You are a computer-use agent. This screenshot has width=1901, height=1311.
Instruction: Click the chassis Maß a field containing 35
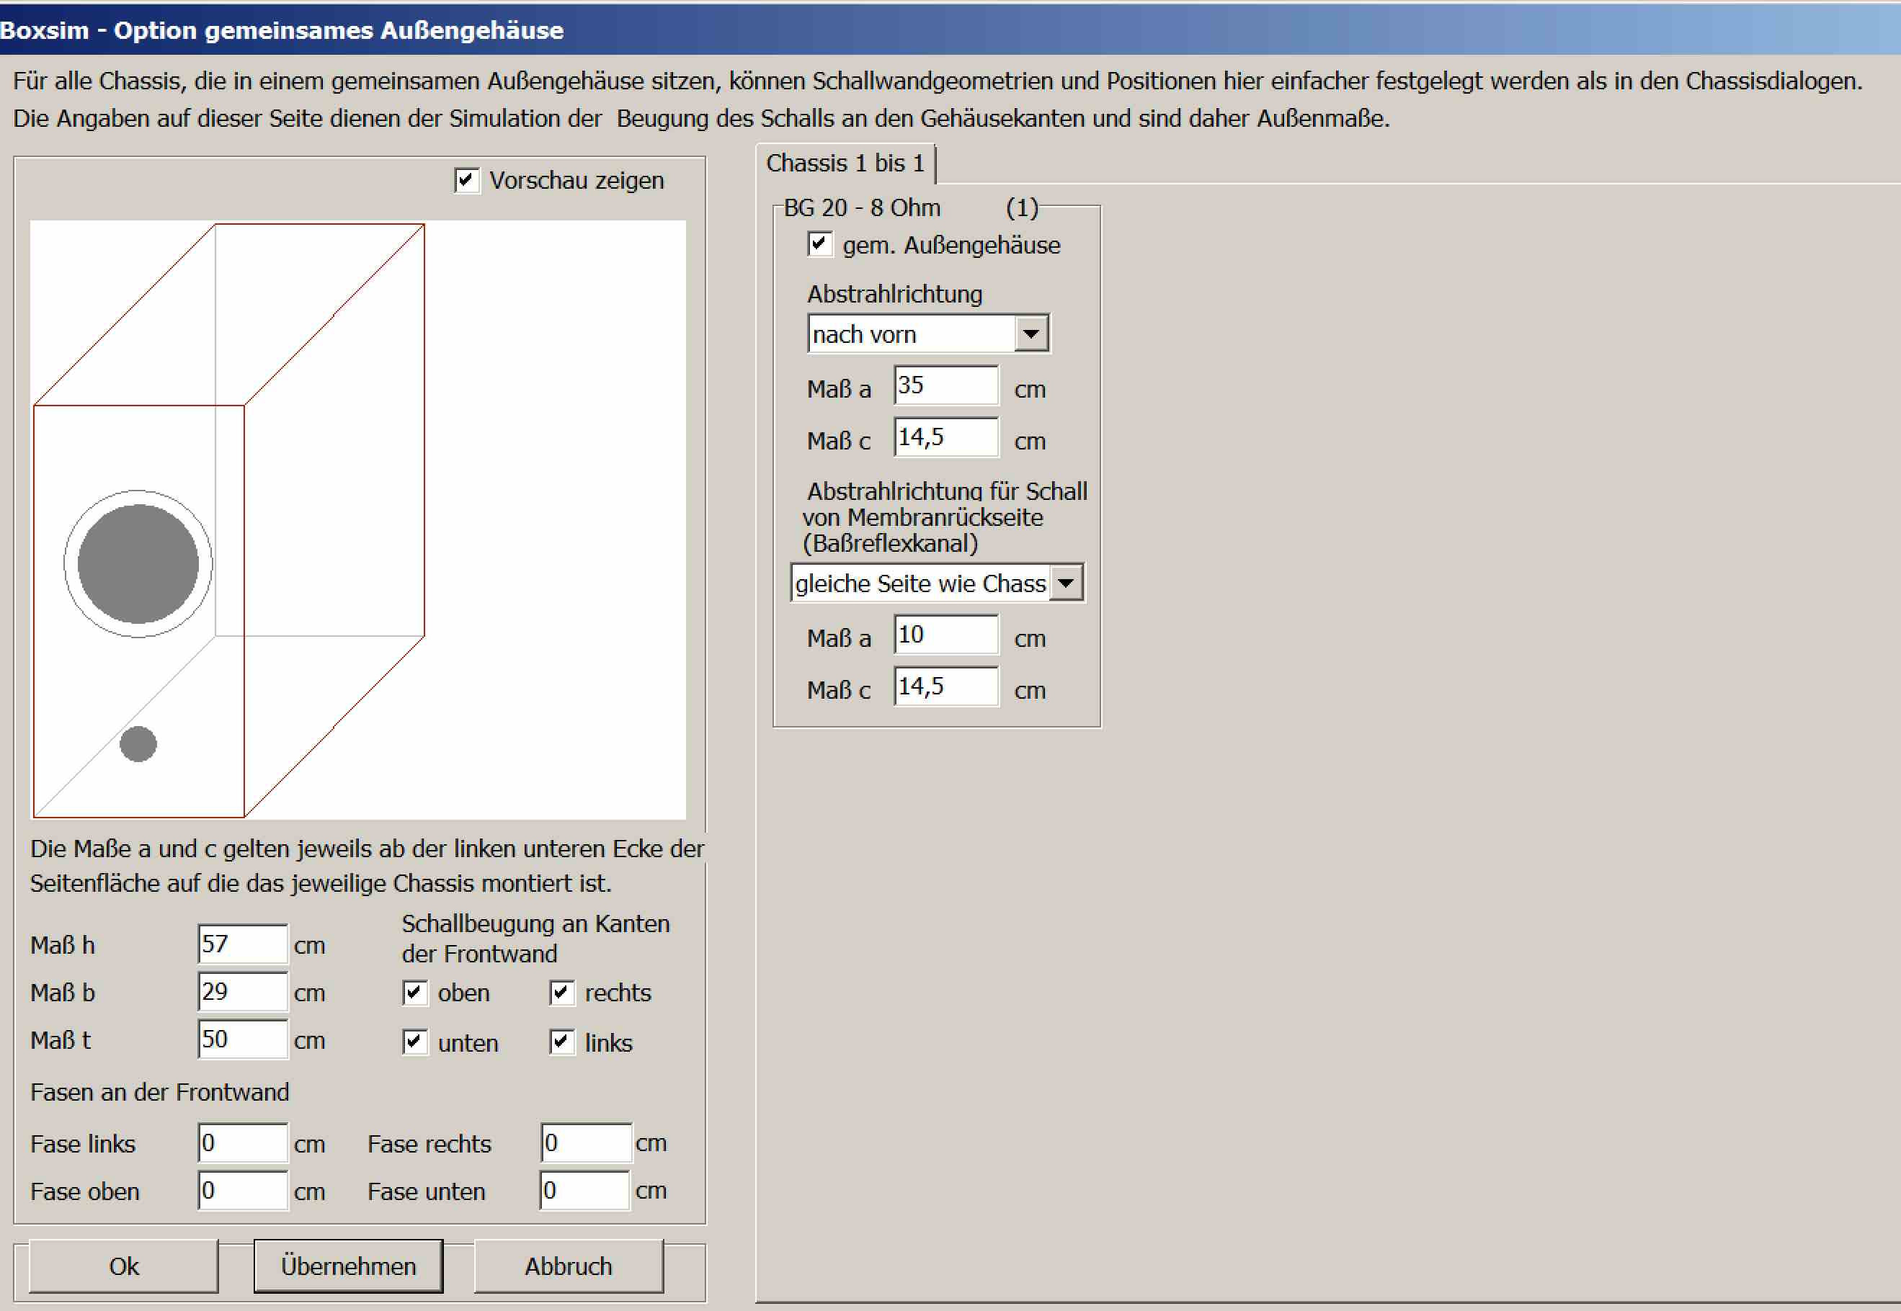coord(946,385)
